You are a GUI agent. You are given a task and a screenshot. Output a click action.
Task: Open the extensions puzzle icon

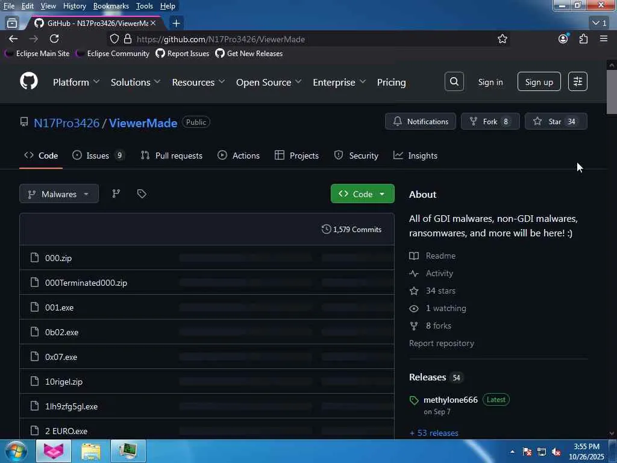click(583, 39)
